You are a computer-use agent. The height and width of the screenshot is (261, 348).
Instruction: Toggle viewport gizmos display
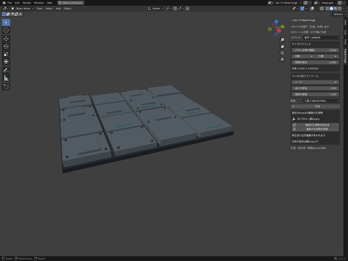(x=302, y=8)
